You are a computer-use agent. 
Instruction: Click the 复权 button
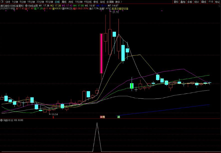pos(176,2)
